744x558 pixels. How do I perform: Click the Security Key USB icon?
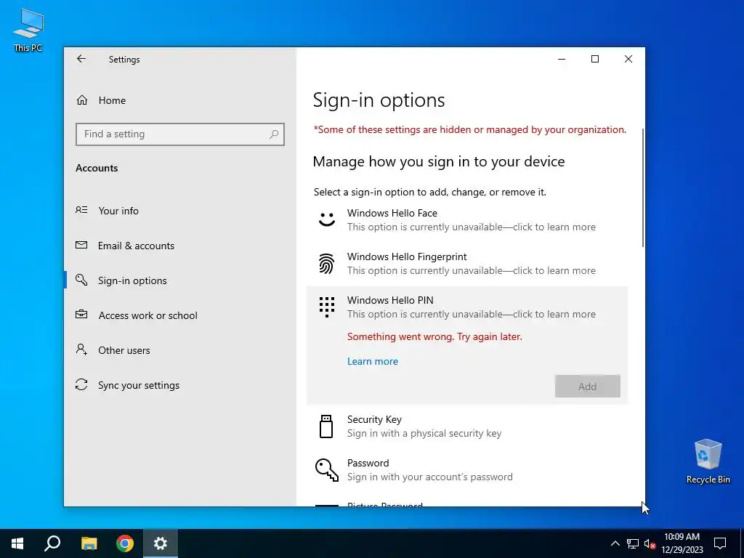(x=326, y=426)
